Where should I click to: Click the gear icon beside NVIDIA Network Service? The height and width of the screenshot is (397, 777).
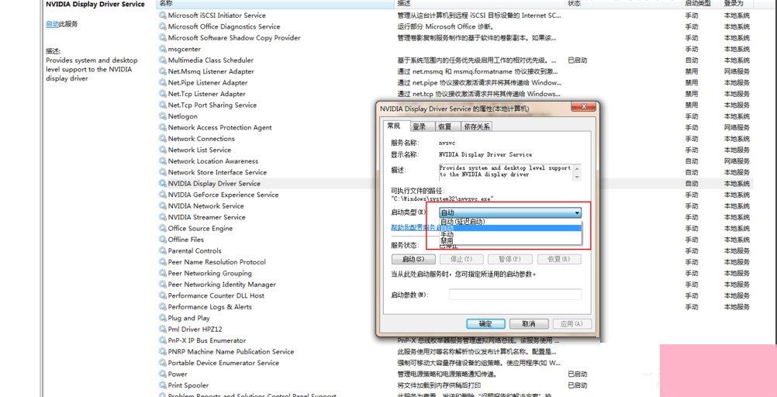pyautogui.click(x=163, y=205)
